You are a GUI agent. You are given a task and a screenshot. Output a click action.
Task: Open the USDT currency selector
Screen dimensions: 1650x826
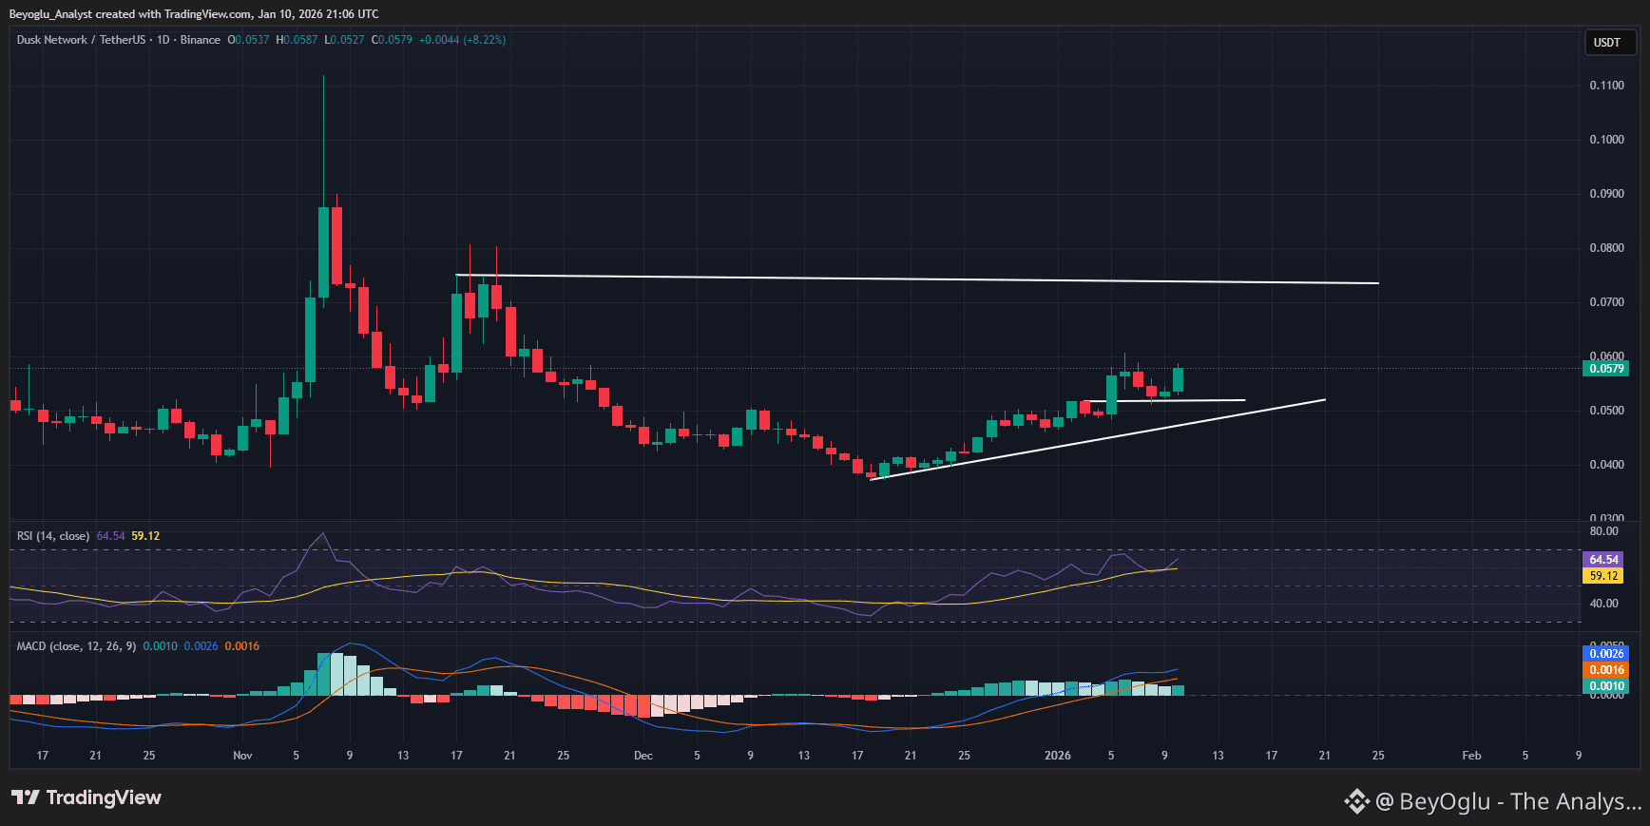(1607, 43)
